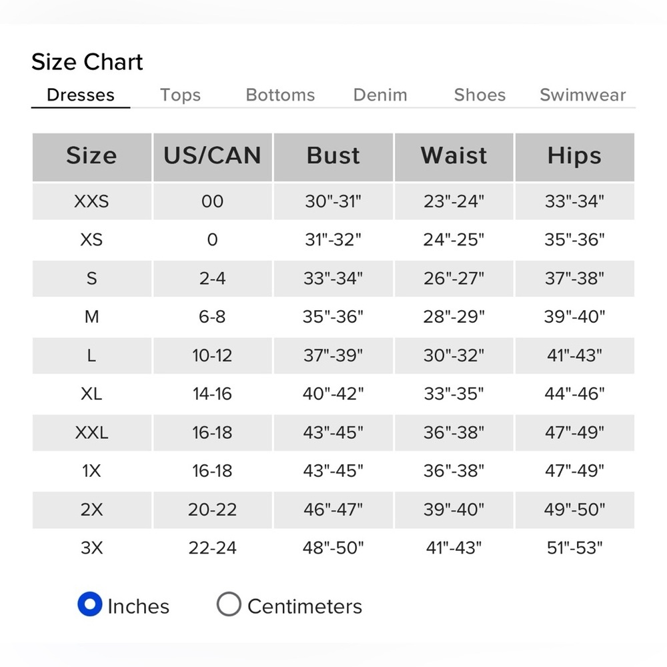Open the Shoes tab
The width and height of the screenshot is (667, 667).
pyautogui.click(x=480, y=95)
